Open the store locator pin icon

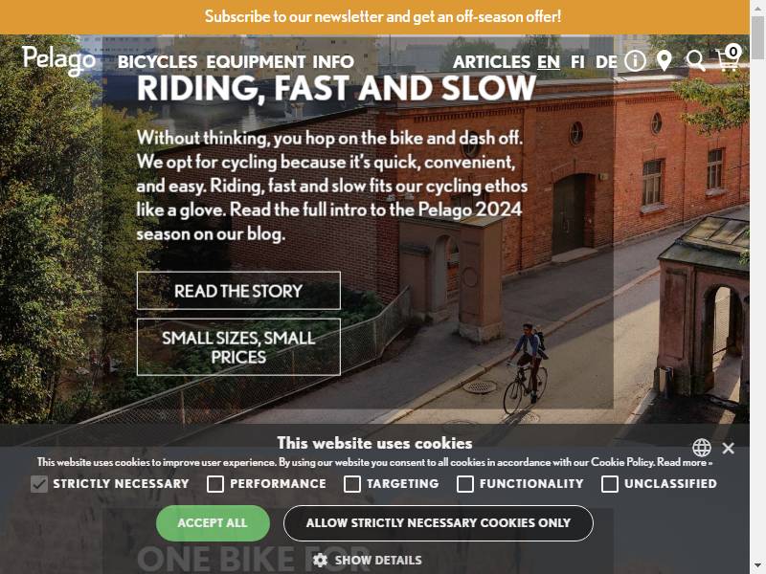(x=664, y=61)
